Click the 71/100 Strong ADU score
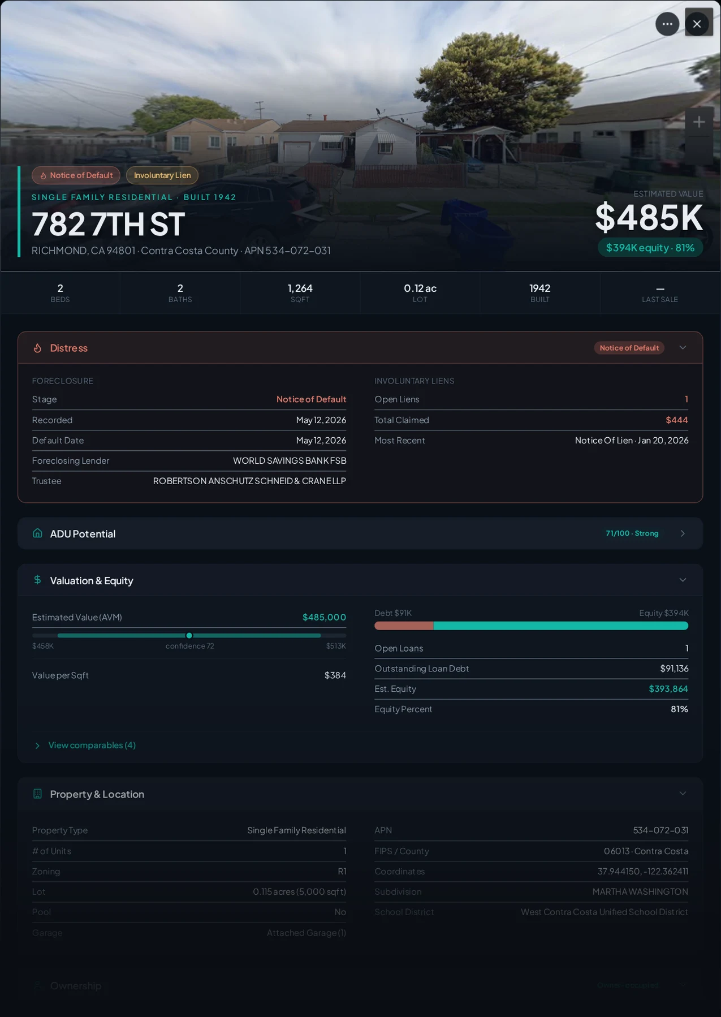The height and width of the screenshot is (1017, 721). [632, 533]
